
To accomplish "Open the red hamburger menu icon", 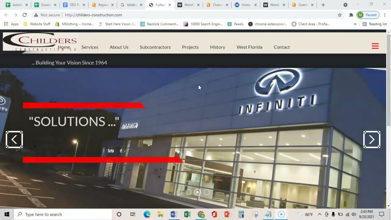I will (x=375, y=46).
